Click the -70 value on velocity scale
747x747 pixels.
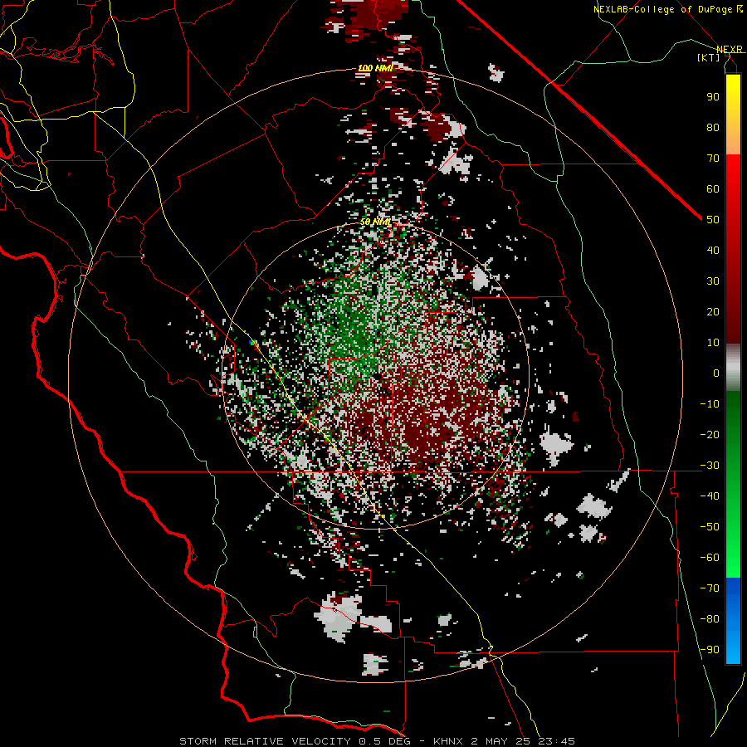pyautogui.click(x=710, y=588)
